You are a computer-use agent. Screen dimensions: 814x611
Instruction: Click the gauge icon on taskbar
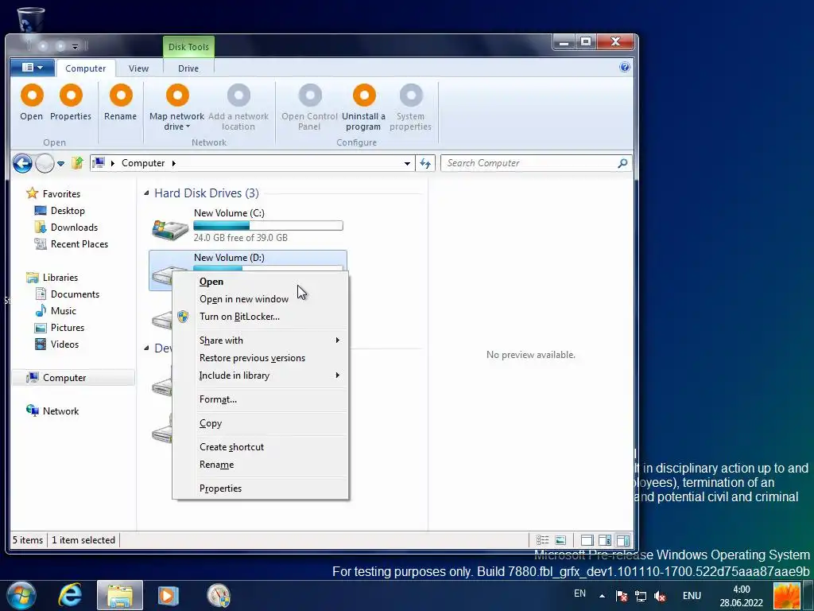[219, 595]
